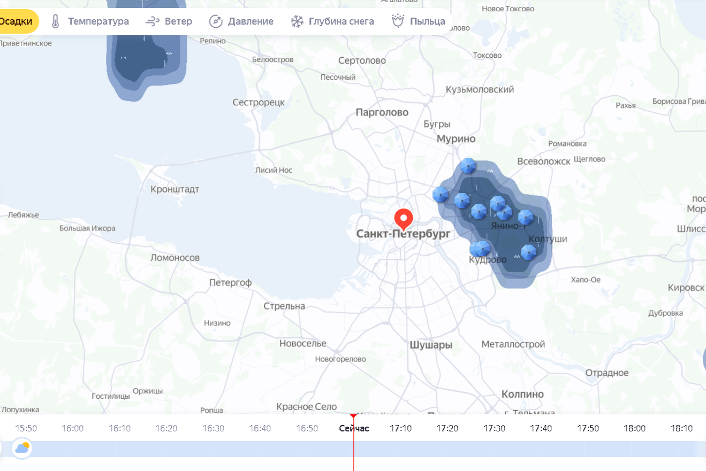Viewport: 706px width, 471px height.
Task: Click the Кронштадт label on the map
Action: point(174,189)
